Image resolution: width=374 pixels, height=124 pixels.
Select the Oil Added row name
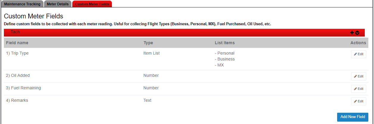pyautogui.click(x=18, y=75)
